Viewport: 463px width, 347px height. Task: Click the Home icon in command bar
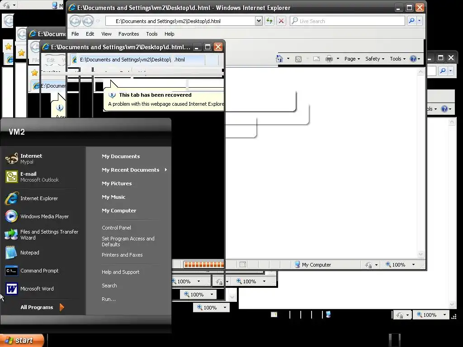click(279, 59)
